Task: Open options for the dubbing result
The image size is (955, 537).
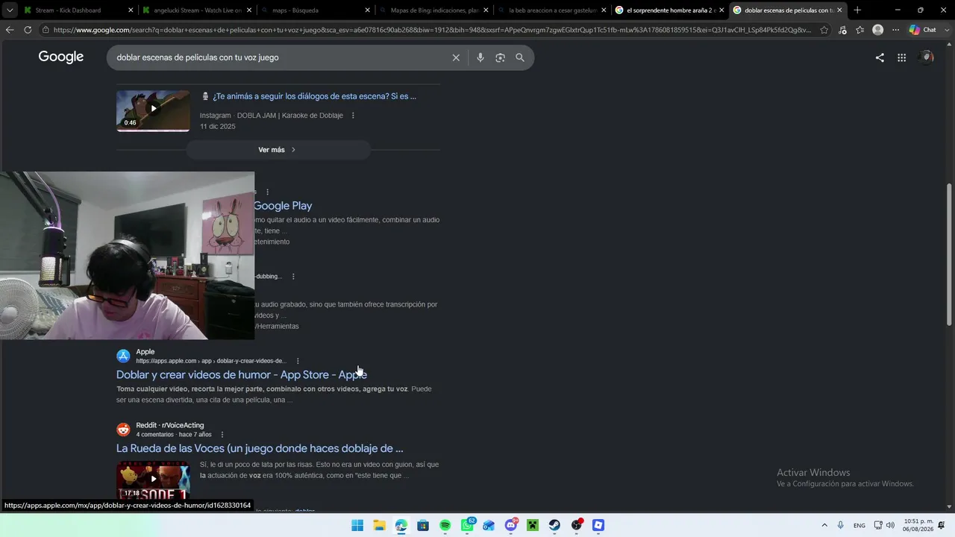Action: (293, 276)
